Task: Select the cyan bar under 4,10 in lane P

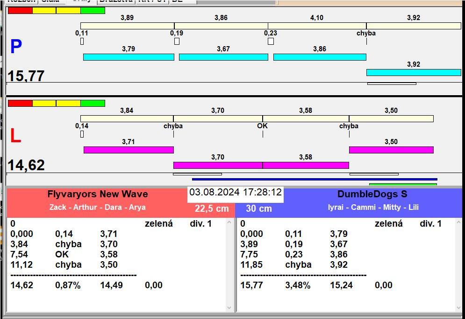Action: pos(320,57)
